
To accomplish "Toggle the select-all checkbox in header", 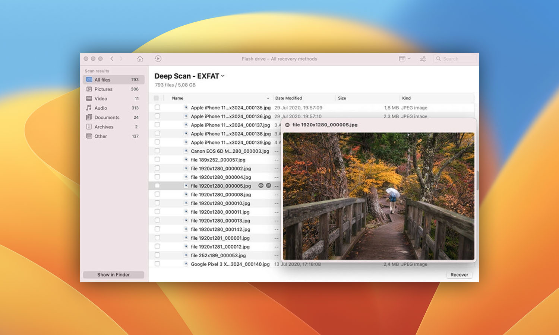I will point(156,98).
